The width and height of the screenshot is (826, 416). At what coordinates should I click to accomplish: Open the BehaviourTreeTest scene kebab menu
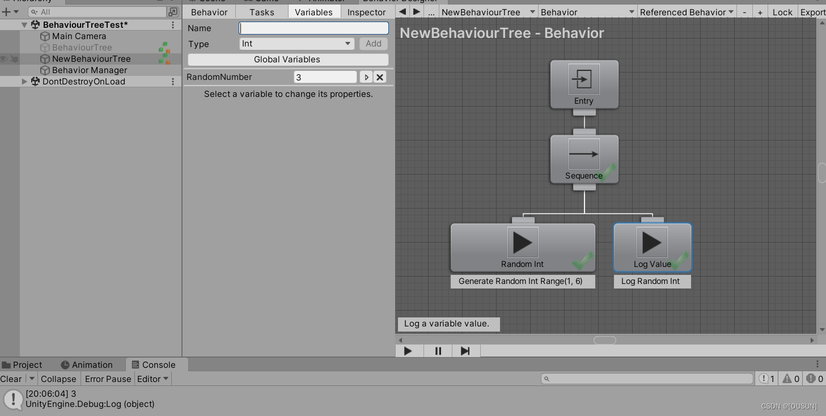[x=173, y=25]
